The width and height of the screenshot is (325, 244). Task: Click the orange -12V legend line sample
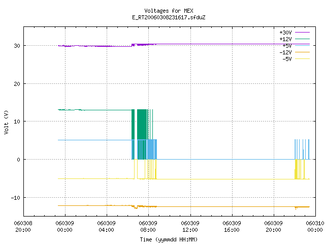(302, 52)
